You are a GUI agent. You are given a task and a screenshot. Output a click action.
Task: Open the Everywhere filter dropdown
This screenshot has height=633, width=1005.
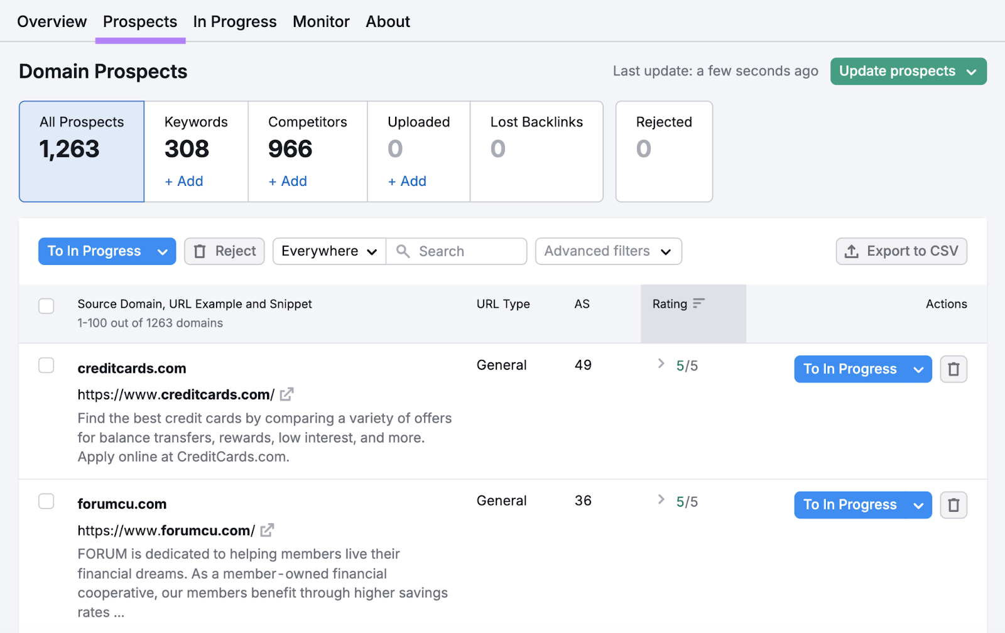coord(328,251)
